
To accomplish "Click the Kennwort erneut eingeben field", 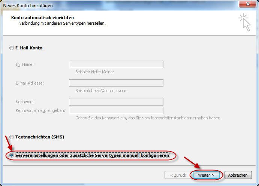I will click(116, 110).
